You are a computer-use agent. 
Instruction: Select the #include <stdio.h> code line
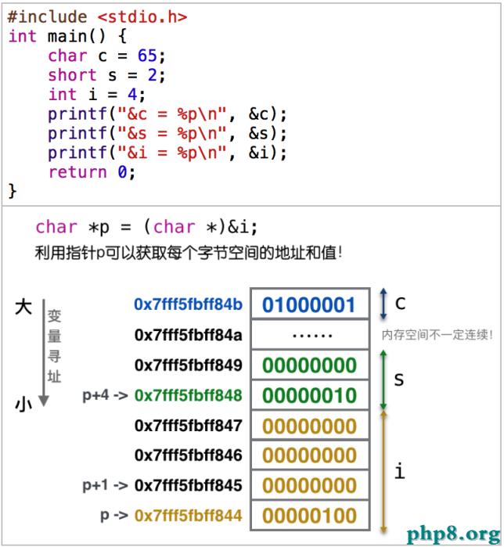click(x=98, y=16)
